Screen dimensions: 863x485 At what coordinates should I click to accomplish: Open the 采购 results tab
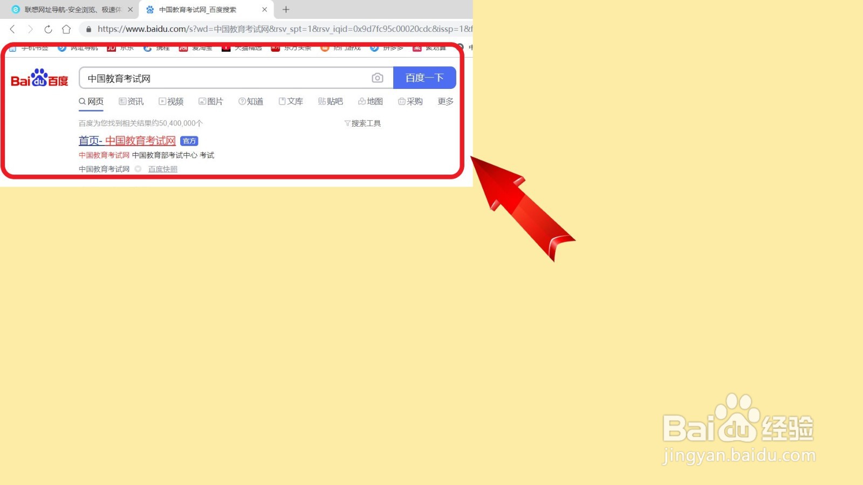(410, 101)
